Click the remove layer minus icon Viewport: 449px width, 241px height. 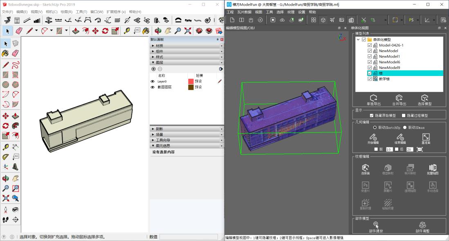coord(160,69)
